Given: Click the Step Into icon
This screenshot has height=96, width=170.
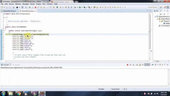Looking at the screenshot, I should pos(41,7).
